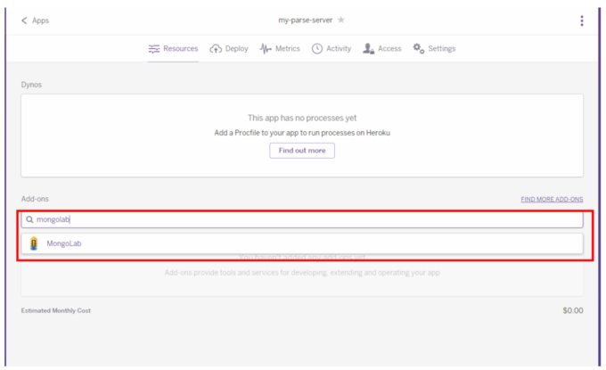Click the 'Add a Procfile' instruction text
Screen dimensions: 606x370
click(302, 133)
